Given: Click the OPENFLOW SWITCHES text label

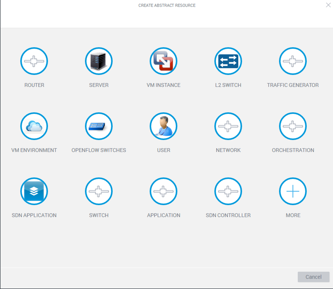Looking at the screenshot, I should click(x=99, y=150).
